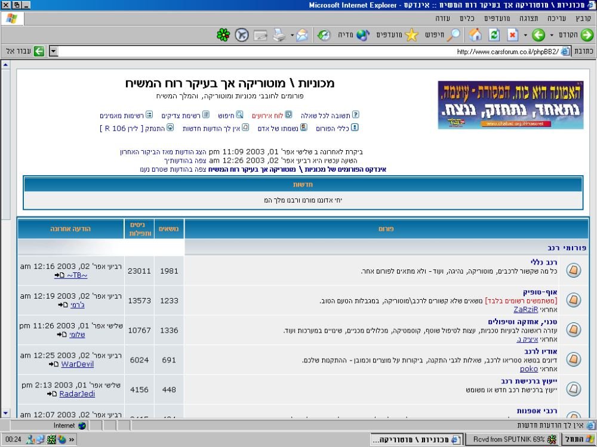
Task: Open the רשימות מאמינים link
Action: tap(122, 116)
